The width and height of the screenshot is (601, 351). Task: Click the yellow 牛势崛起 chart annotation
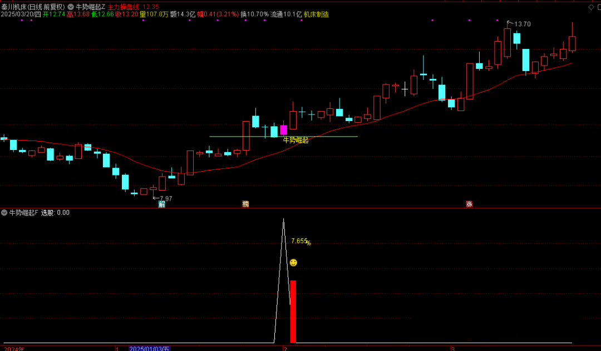pyautogui.click(x=295, y=140)
